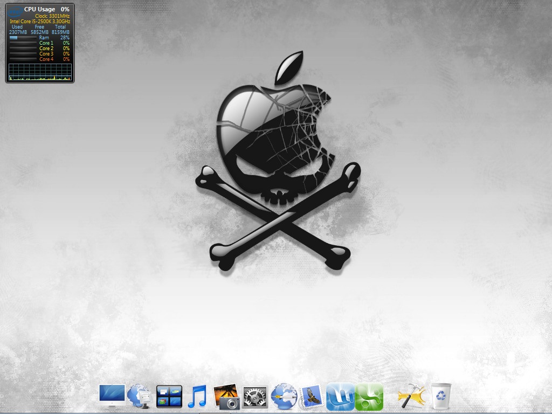Click the Intel logo in CPU gadget
The width and height of the screenshot is (552, 414).
pyautogui.click(x=15, y=11)
